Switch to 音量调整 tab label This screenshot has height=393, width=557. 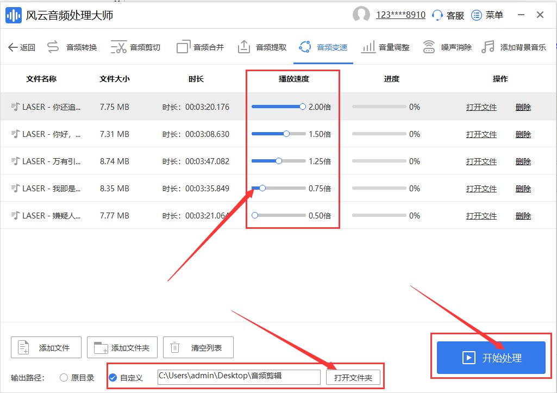tap(394, 47)
